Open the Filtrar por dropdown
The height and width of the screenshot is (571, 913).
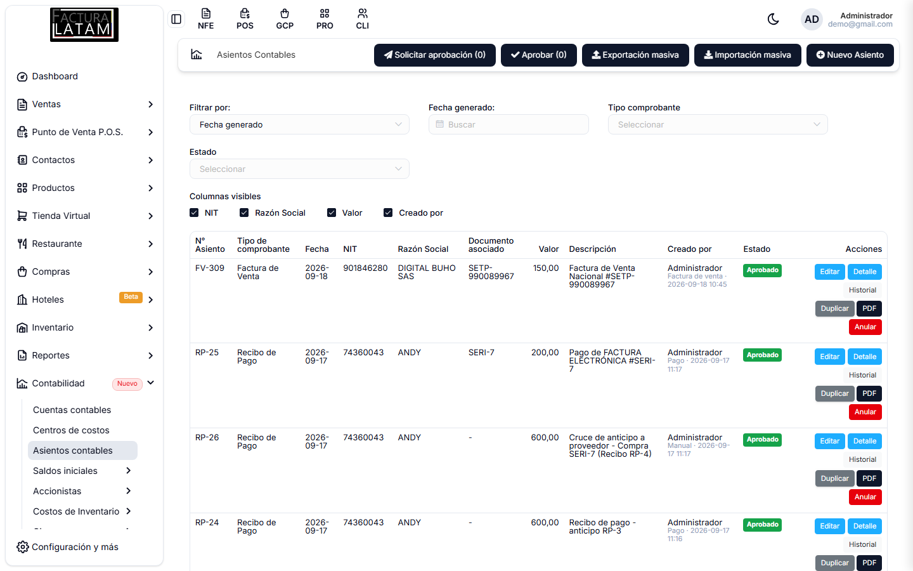click(x=299, y=124)
